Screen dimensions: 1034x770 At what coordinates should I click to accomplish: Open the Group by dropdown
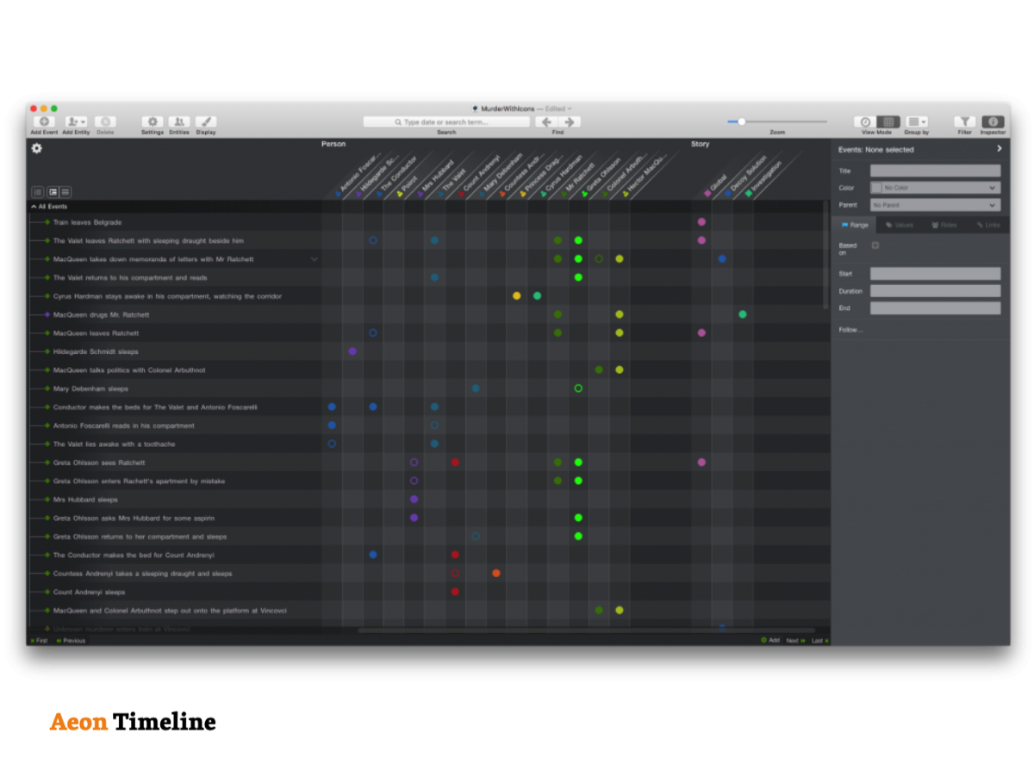(916, 122)
